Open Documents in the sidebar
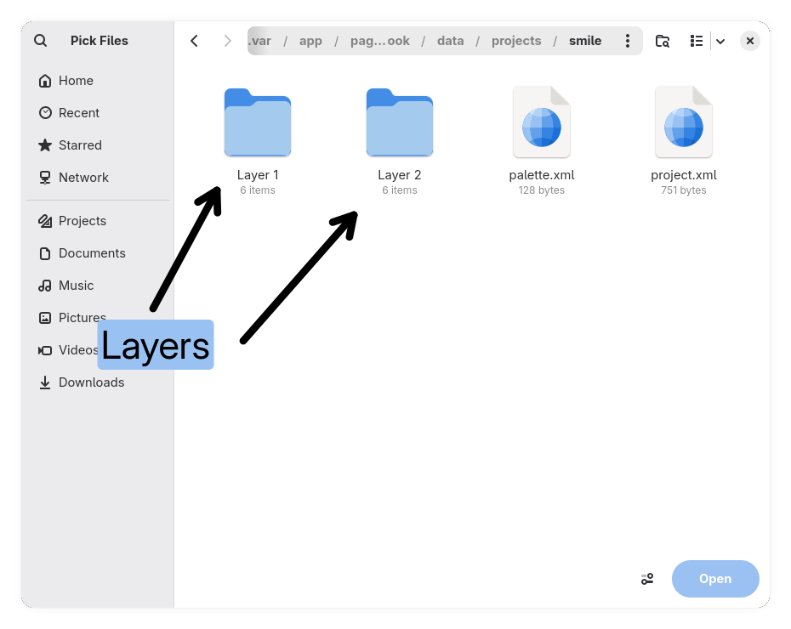This screenshot has width=791, height=629. click(x=98, y=253)
